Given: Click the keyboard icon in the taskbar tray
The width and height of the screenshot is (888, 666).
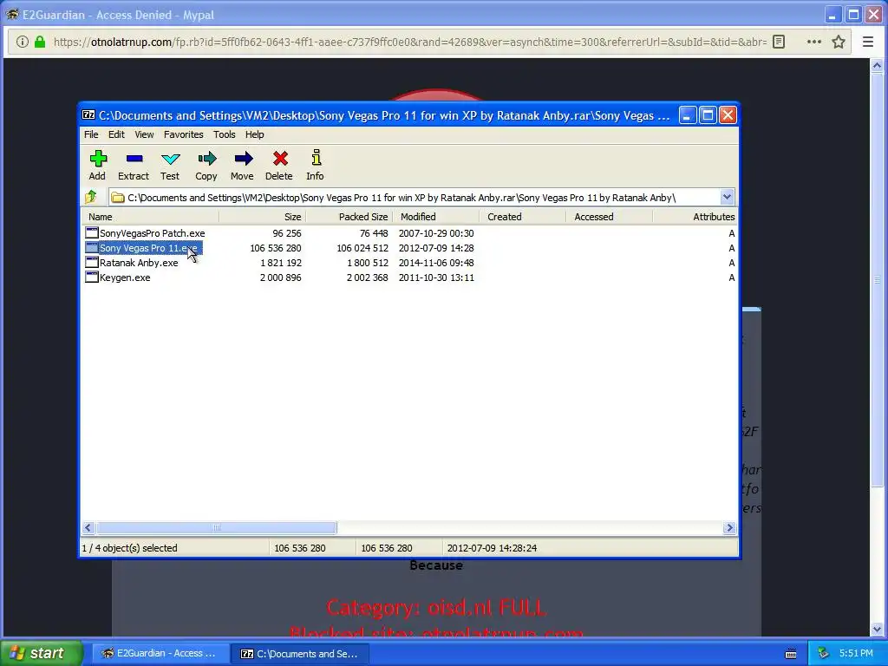Looking at the screenshot, I should (791, 654).
